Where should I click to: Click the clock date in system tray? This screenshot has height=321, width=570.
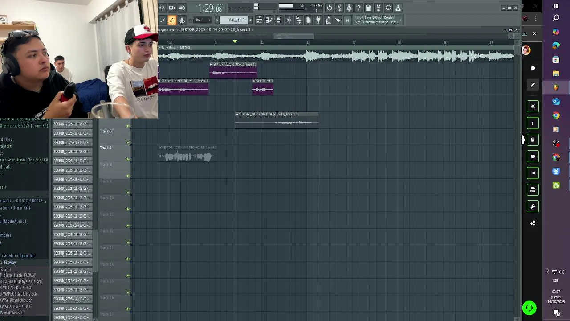556,297
